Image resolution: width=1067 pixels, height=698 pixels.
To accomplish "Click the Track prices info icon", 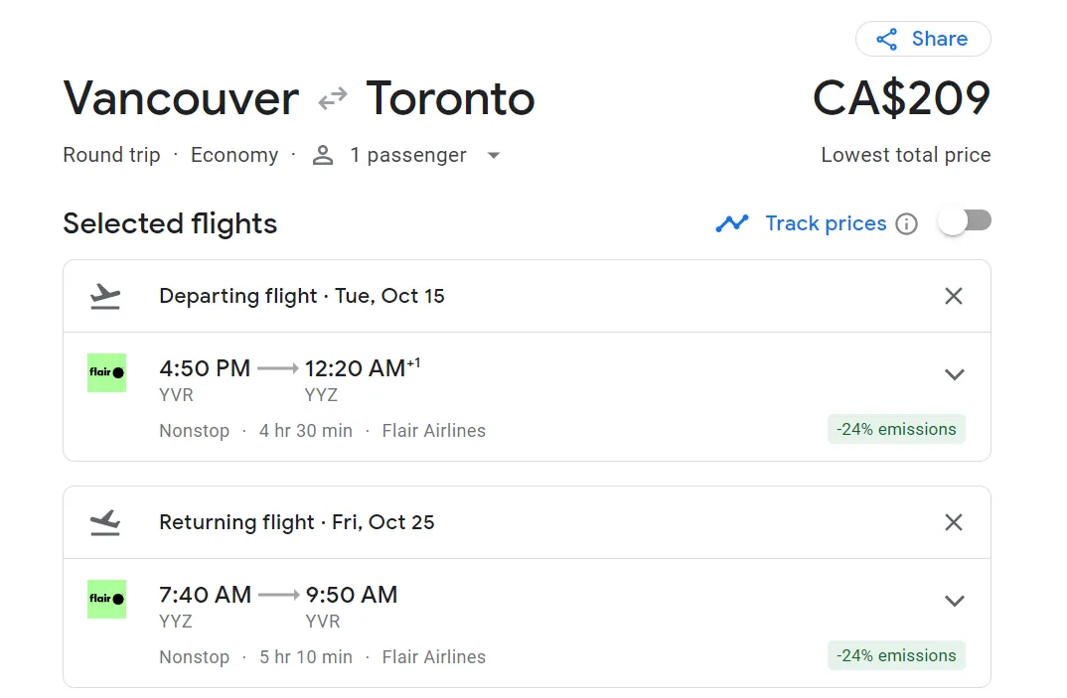I will [906, 223].
